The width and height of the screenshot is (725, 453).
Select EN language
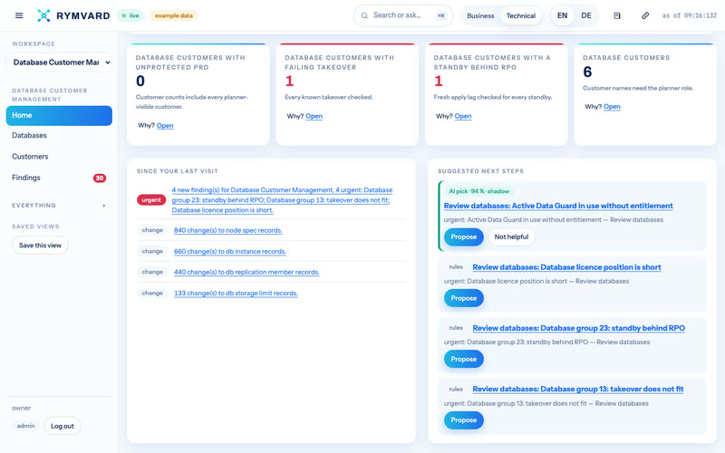tap(562, 15)
